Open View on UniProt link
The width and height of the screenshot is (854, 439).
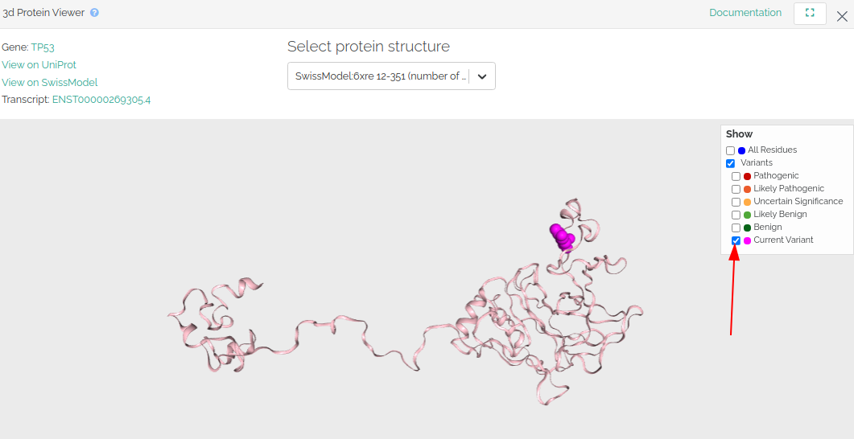click(x=39, y=65)
